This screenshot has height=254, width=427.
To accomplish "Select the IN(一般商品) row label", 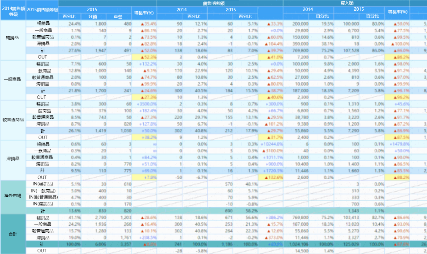I will [x=42, y=191].
